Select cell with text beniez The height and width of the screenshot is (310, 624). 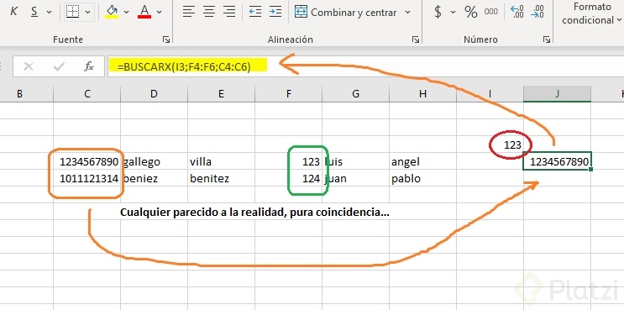coord(154,178)
